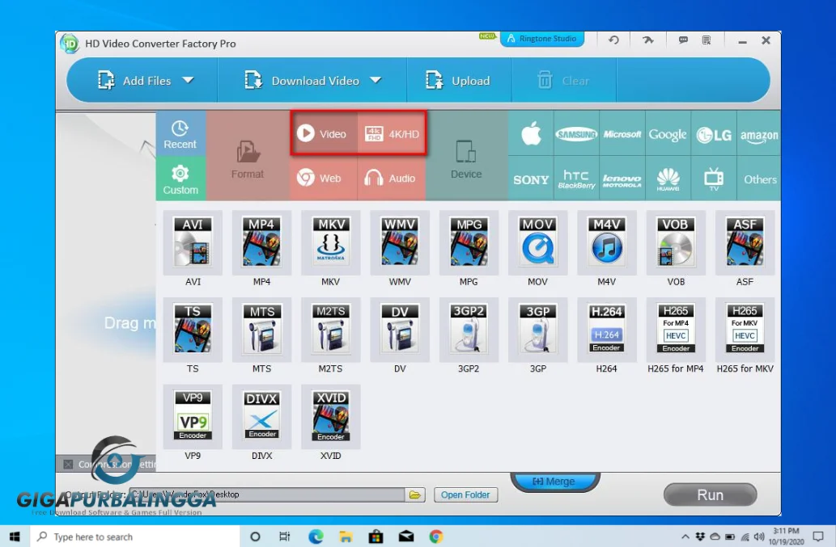Browse for output folder

click(x=415, y=494)
